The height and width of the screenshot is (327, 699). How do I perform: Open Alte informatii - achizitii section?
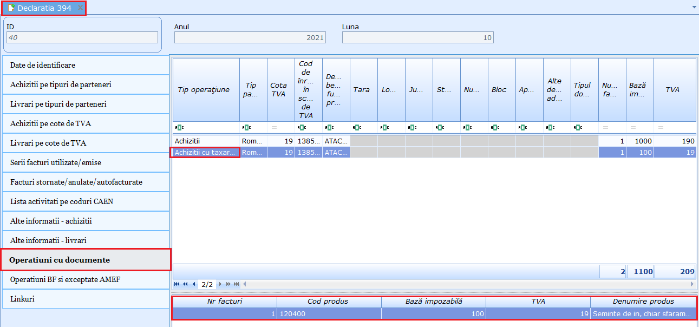pos(86,221)
